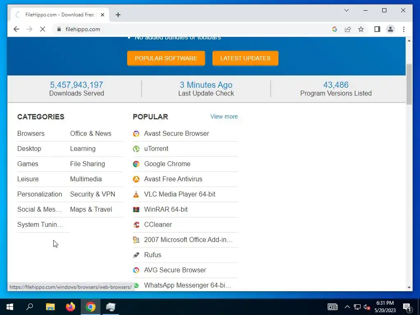Open the View more link

(224, 116)
